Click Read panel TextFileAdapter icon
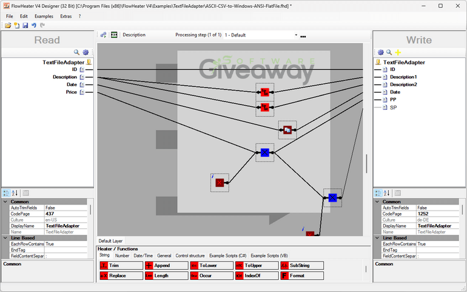Screen dimensions: 467x292 click(x=89, y=62)
